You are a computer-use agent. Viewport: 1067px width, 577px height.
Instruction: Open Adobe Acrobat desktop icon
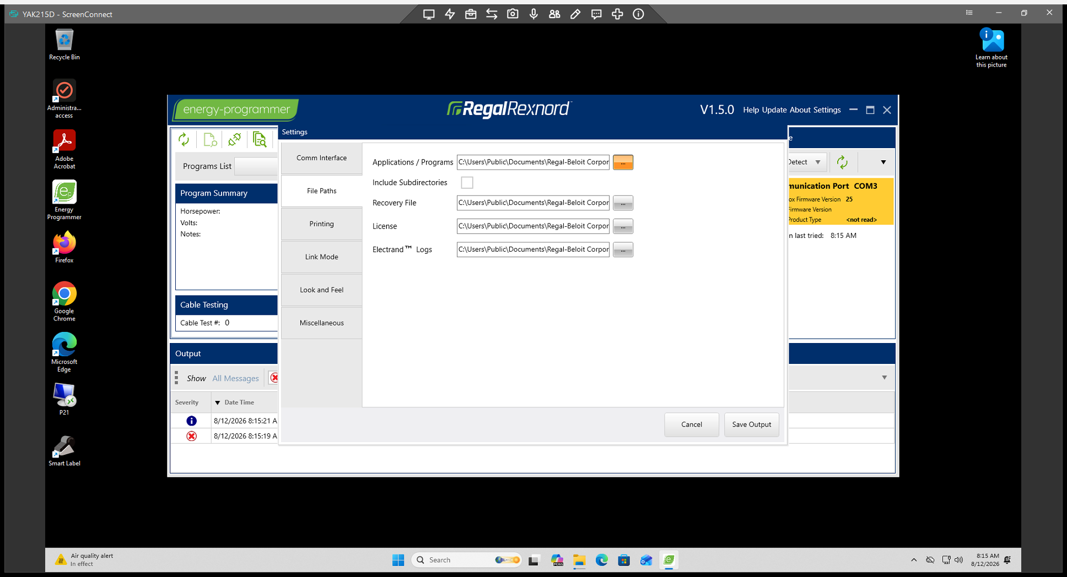click(x=64, y=149)
